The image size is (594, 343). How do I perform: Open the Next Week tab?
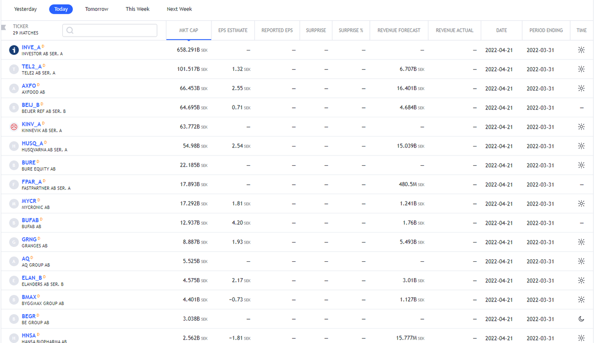pos(179,9)
